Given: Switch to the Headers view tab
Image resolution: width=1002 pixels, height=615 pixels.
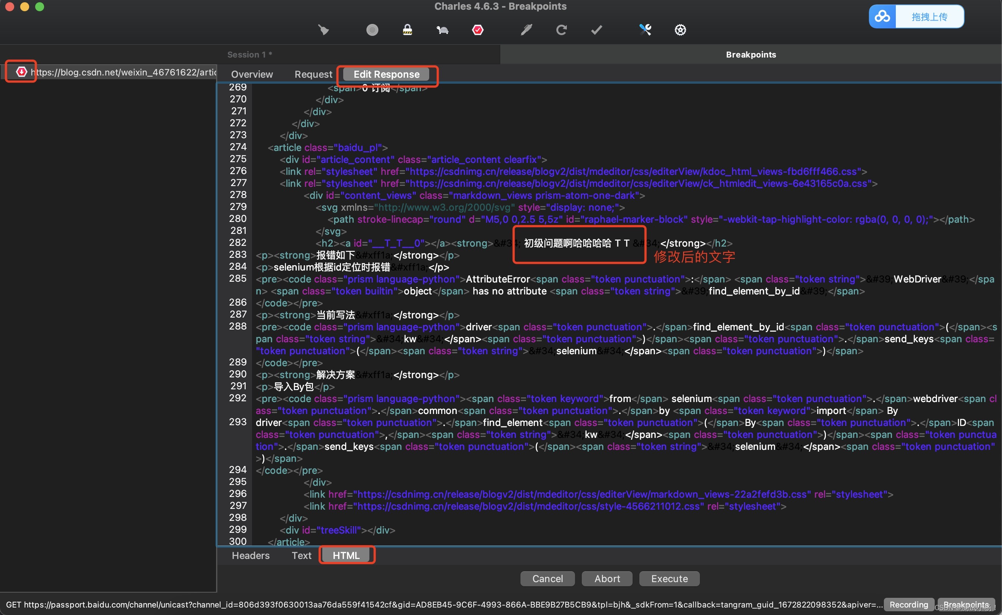Looking at the screenshot, I should coord(251,556).
